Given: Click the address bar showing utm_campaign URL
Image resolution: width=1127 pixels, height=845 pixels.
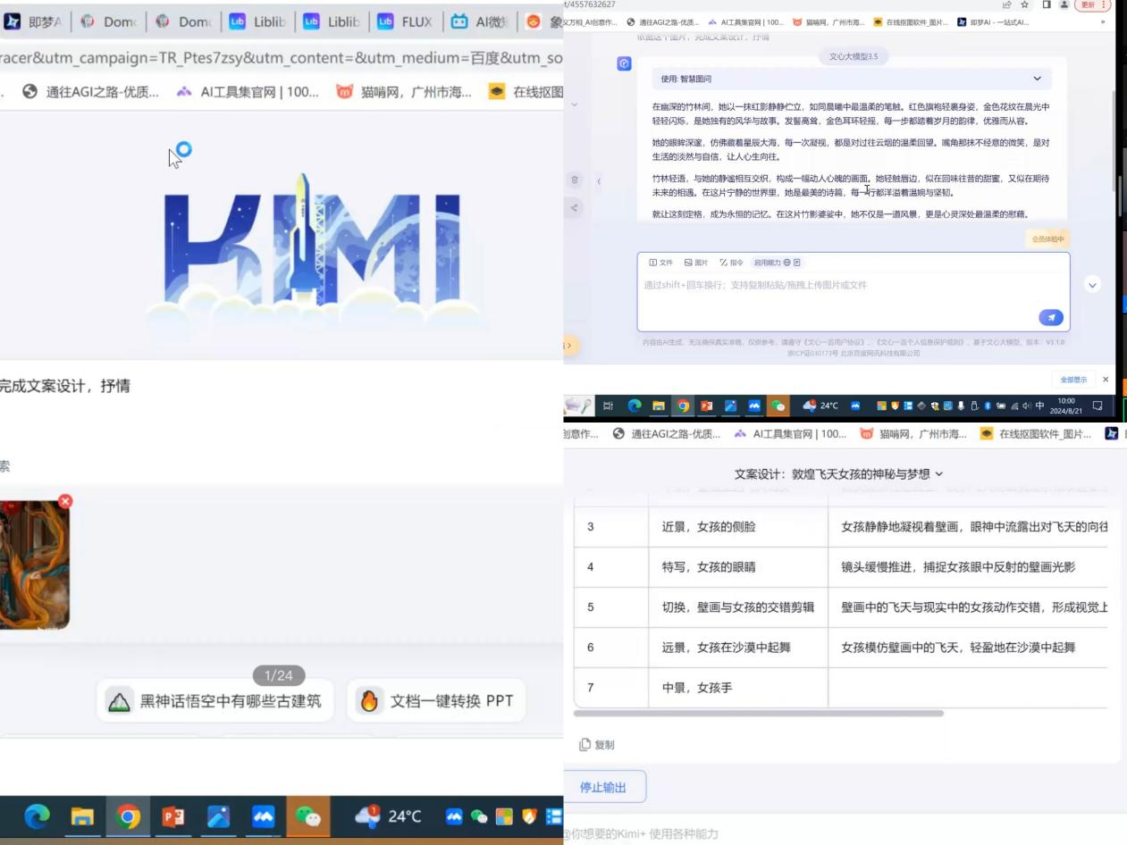Looking at the screenshot, I should [282, 58].
